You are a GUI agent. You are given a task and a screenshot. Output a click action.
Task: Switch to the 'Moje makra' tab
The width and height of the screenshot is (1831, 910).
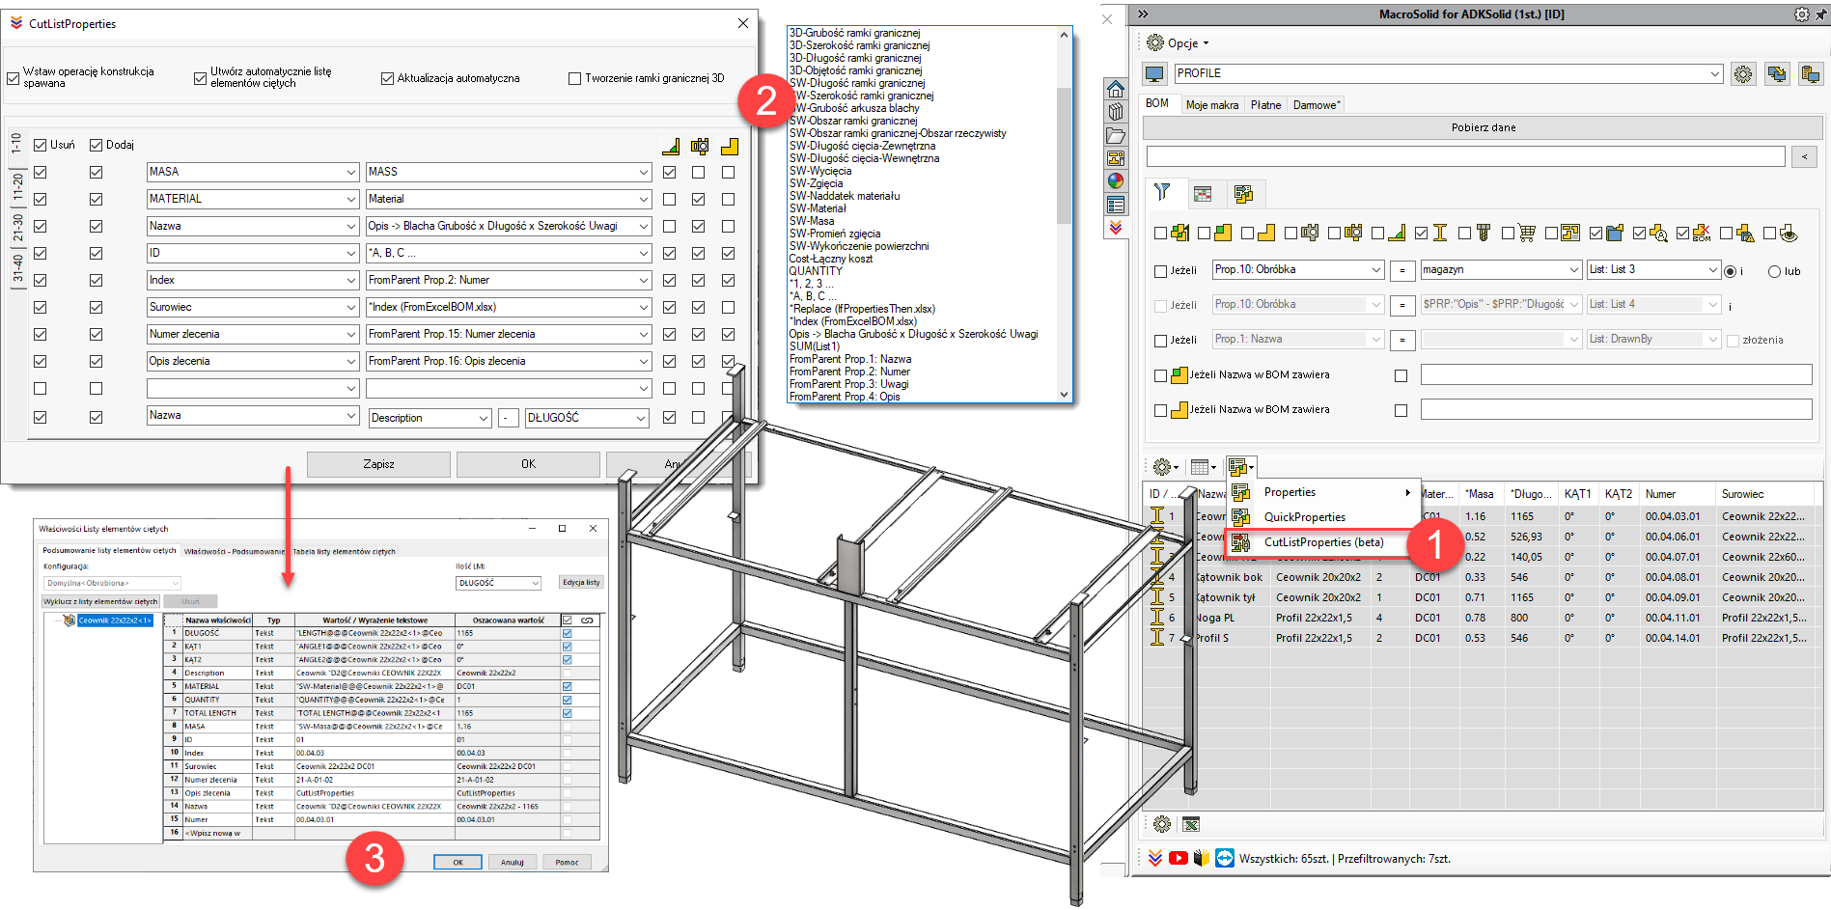1211,105
